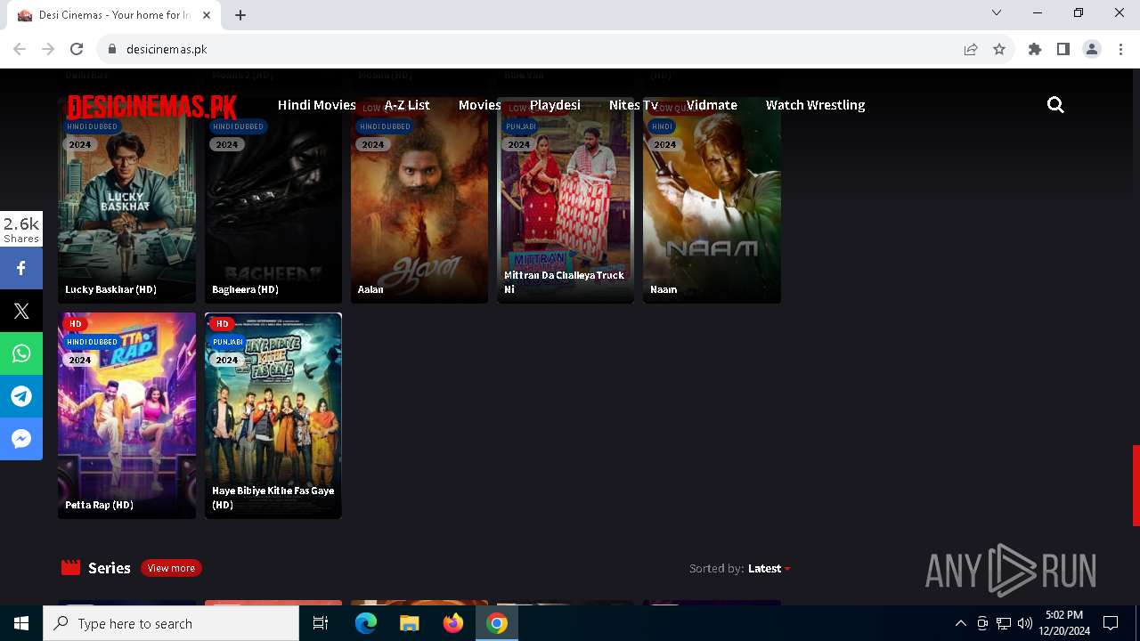
Task: Open the A-Z List menu item
Action: click(407, 105)
